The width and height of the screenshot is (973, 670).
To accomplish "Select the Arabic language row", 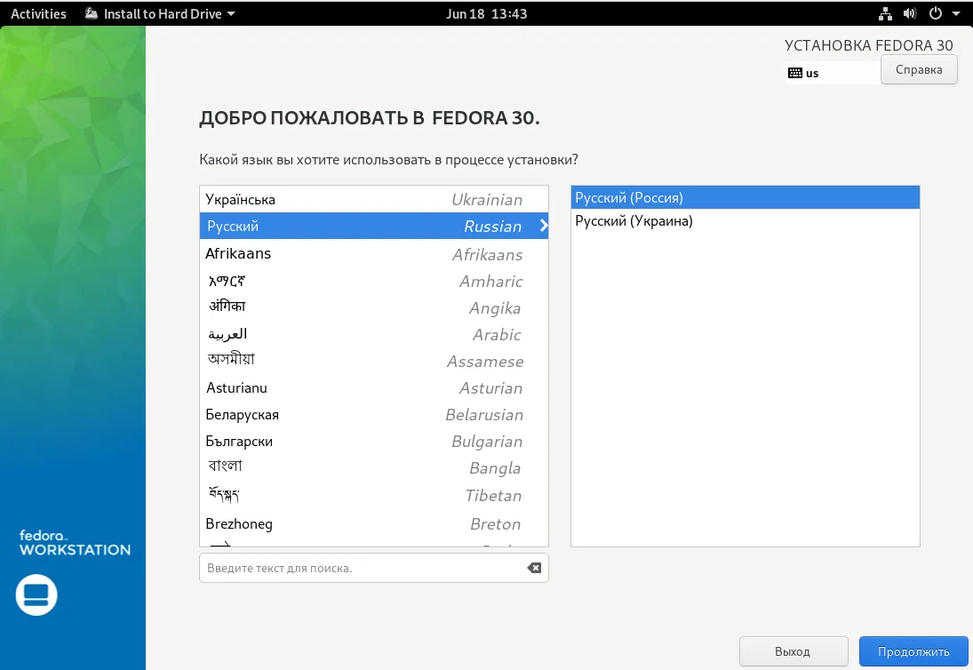I will pos(373,334).
